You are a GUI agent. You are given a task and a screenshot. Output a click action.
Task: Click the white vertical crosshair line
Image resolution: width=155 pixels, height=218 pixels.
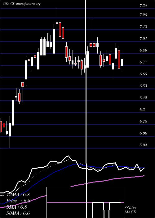point(86,109)
